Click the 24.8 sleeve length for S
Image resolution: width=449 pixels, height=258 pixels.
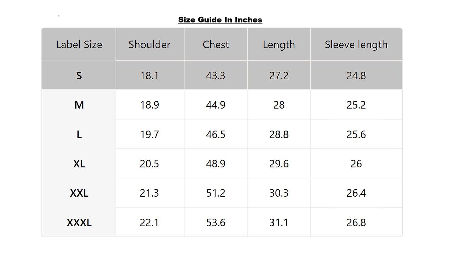pos(356,76)
